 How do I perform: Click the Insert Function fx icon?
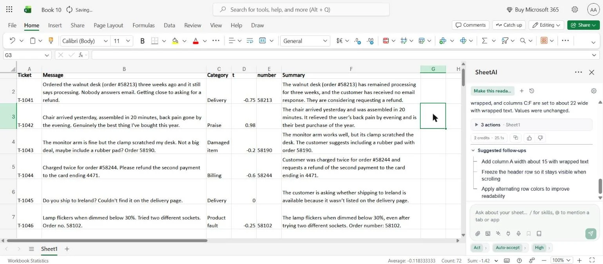pos(81,55)
